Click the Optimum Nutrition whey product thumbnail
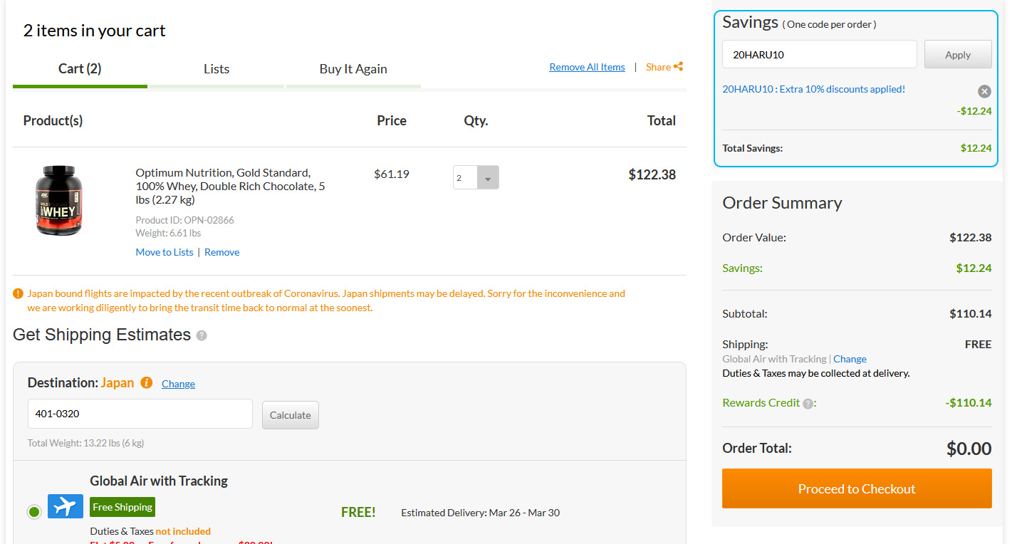This screenshot has height=544, width=1012. pyautogui.click(x=60, y=200)
